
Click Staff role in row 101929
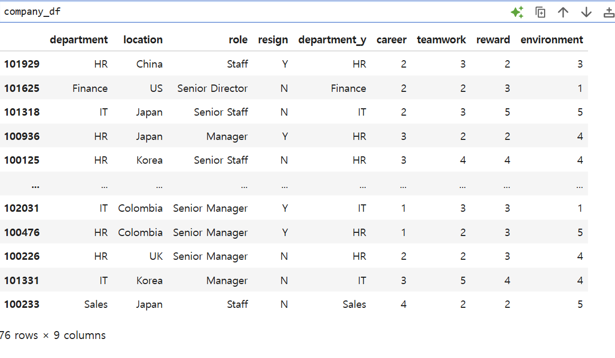237,64
